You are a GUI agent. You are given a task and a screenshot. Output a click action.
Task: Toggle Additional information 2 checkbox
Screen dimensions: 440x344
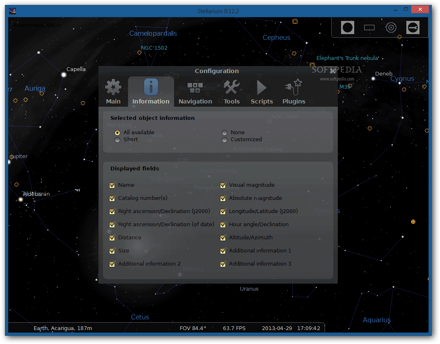coord(112,264)
